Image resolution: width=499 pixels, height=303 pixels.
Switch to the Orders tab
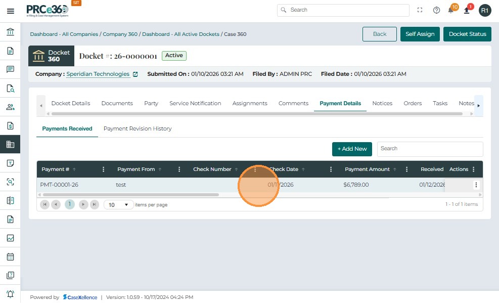413,103
